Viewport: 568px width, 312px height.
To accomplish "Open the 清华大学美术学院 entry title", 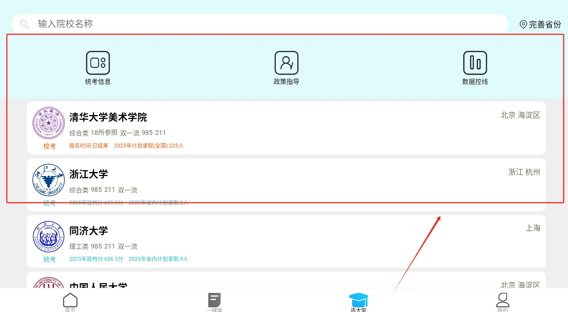I will click(108, 117).
